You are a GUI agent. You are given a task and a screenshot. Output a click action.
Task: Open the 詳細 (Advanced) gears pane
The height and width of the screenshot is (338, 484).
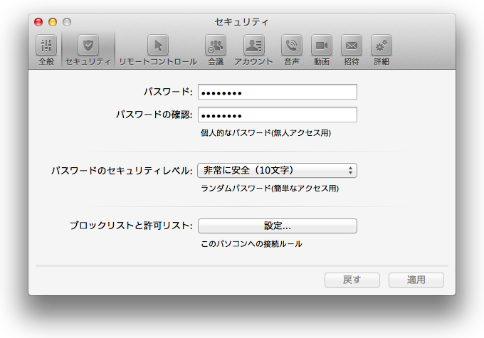[382, 50]
